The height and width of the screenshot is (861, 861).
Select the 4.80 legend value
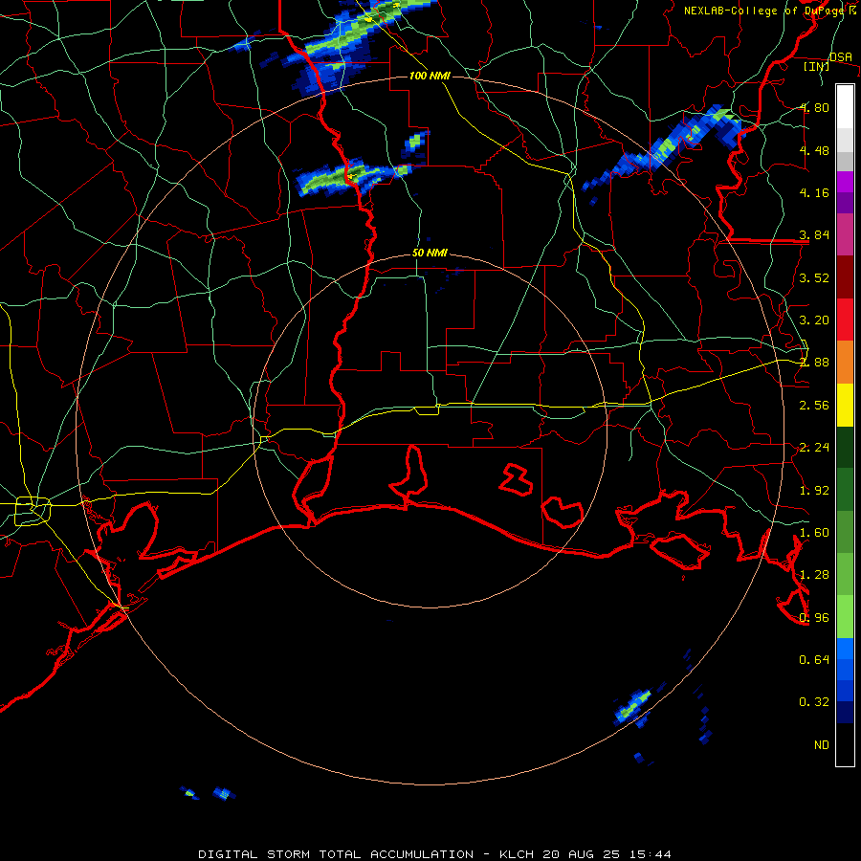click(814, 107)
